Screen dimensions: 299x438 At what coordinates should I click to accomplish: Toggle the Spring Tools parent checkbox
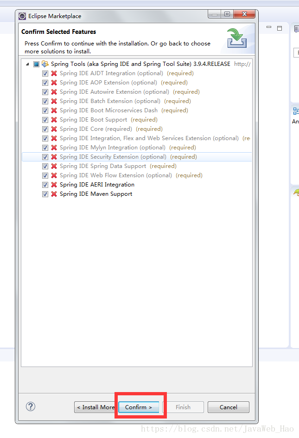(x=36, y=64)
